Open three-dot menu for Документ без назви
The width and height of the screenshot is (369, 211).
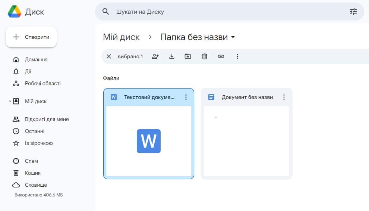click(x=284, y=97)
